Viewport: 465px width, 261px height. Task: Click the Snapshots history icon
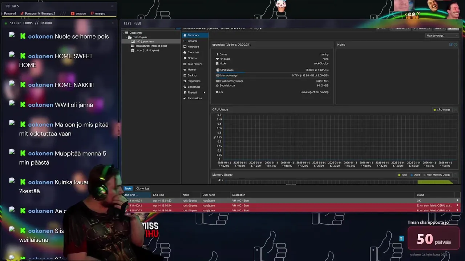point(185,87)
